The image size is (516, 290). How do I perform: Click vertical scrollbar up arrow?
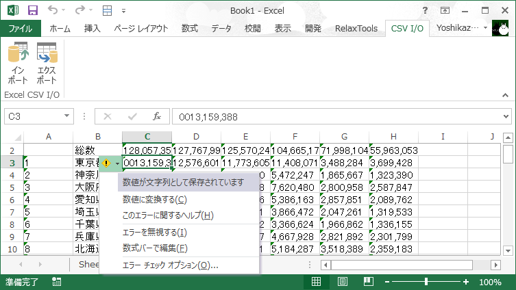pyautogui.click(x=508, y=137)
